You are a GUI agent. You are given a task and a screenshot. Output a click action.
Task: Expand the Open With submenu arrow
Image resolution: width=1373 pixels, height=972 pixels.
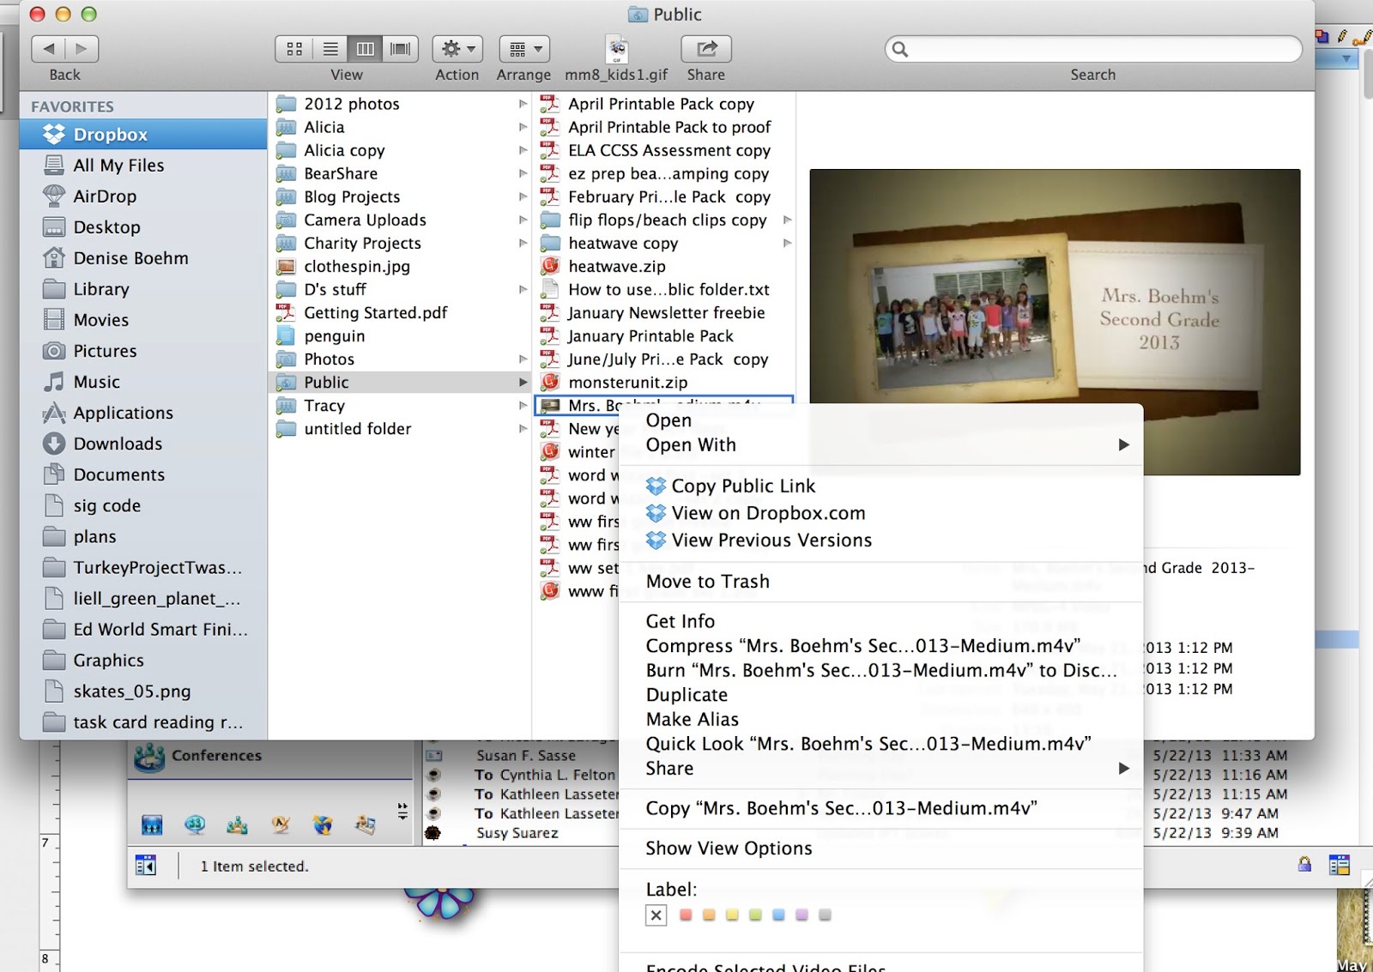(1122, 445)
